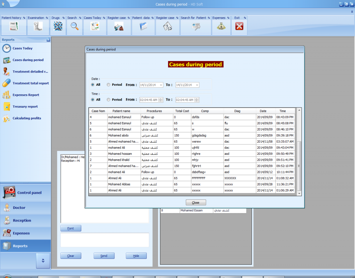The width and height of the screenshot is (355, 278).
Task: Open the Reception section icon
Action: pos(7,220)
